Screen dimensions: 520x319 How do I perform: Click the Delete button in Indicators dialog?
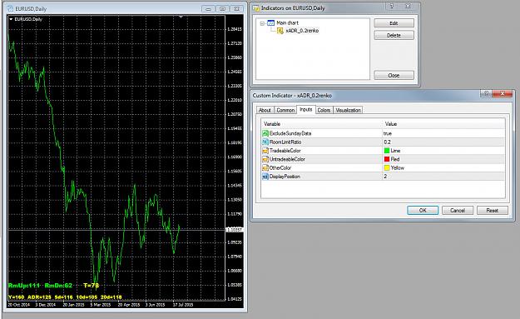tap(394, 35)
